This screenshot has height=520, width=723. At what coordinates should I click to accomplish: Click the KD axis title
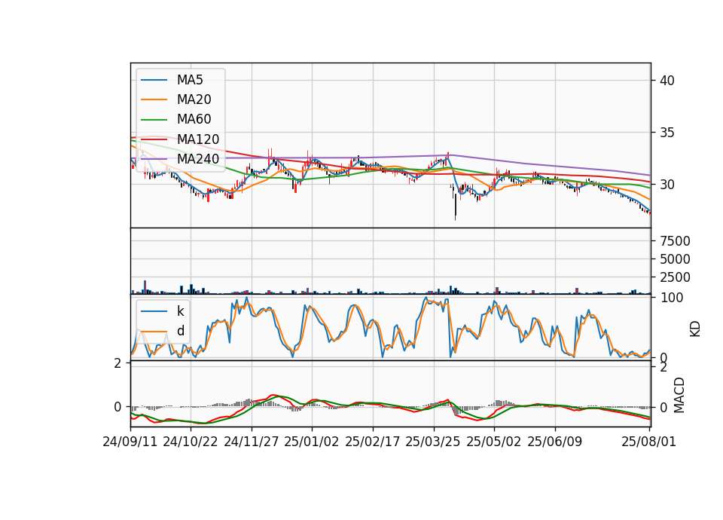click(x=695, y=329)
